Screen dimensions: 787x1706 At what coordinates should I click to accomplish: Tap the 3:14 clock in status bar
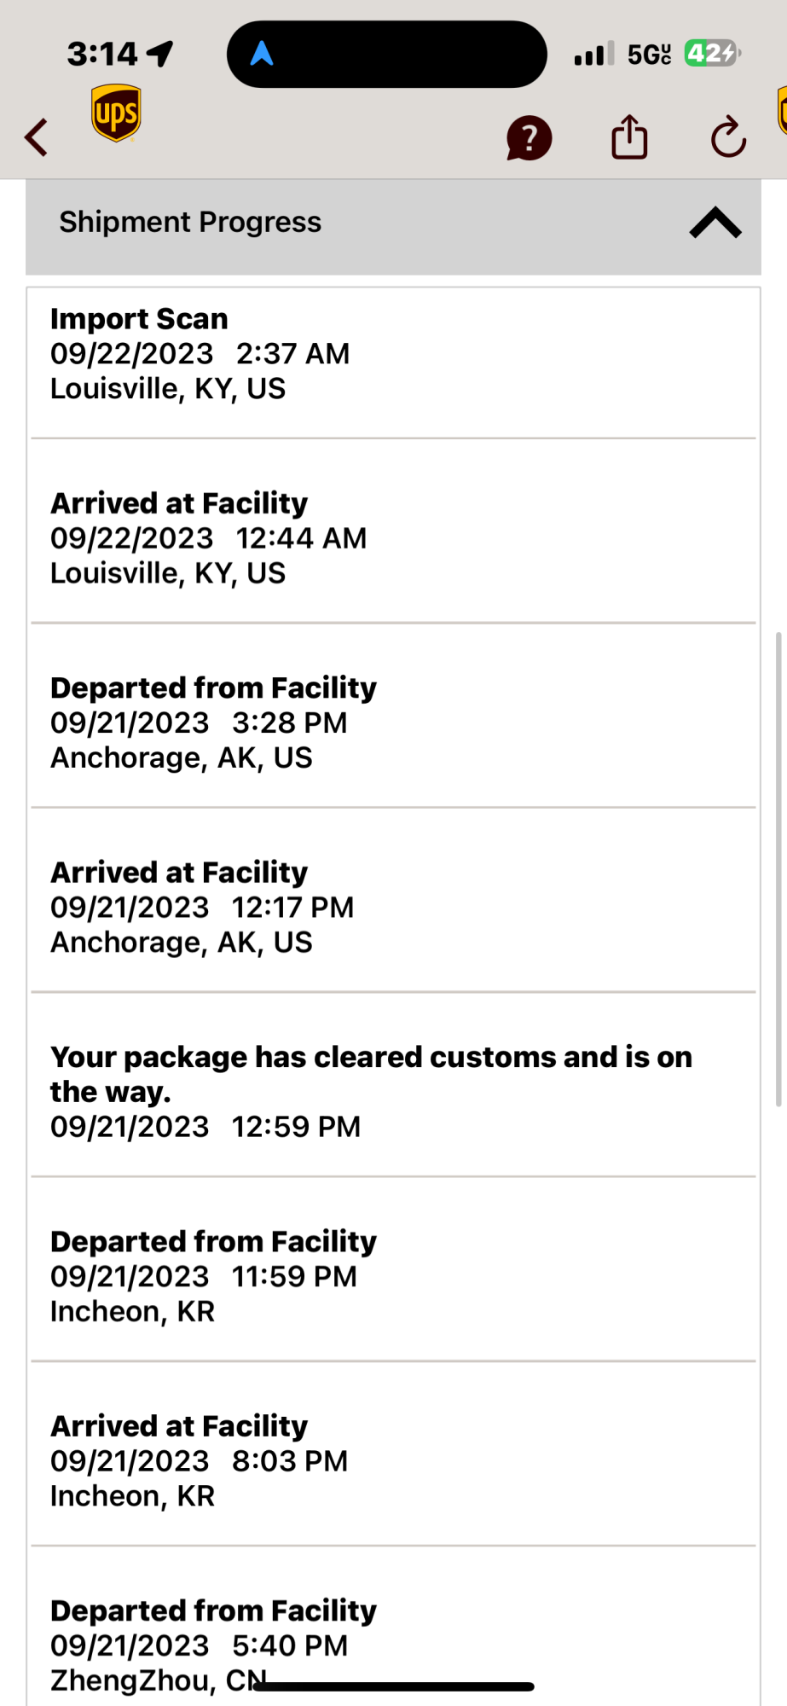102,55
